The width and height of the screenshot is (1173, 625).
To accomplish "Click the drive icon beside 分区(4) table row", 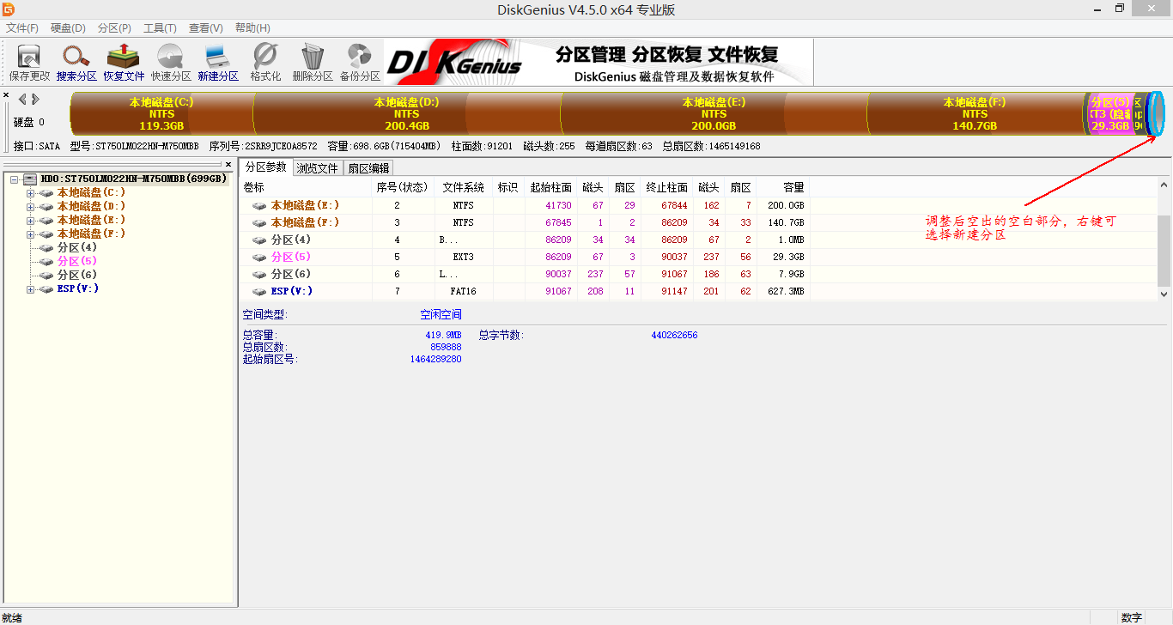I will point(259,240).
